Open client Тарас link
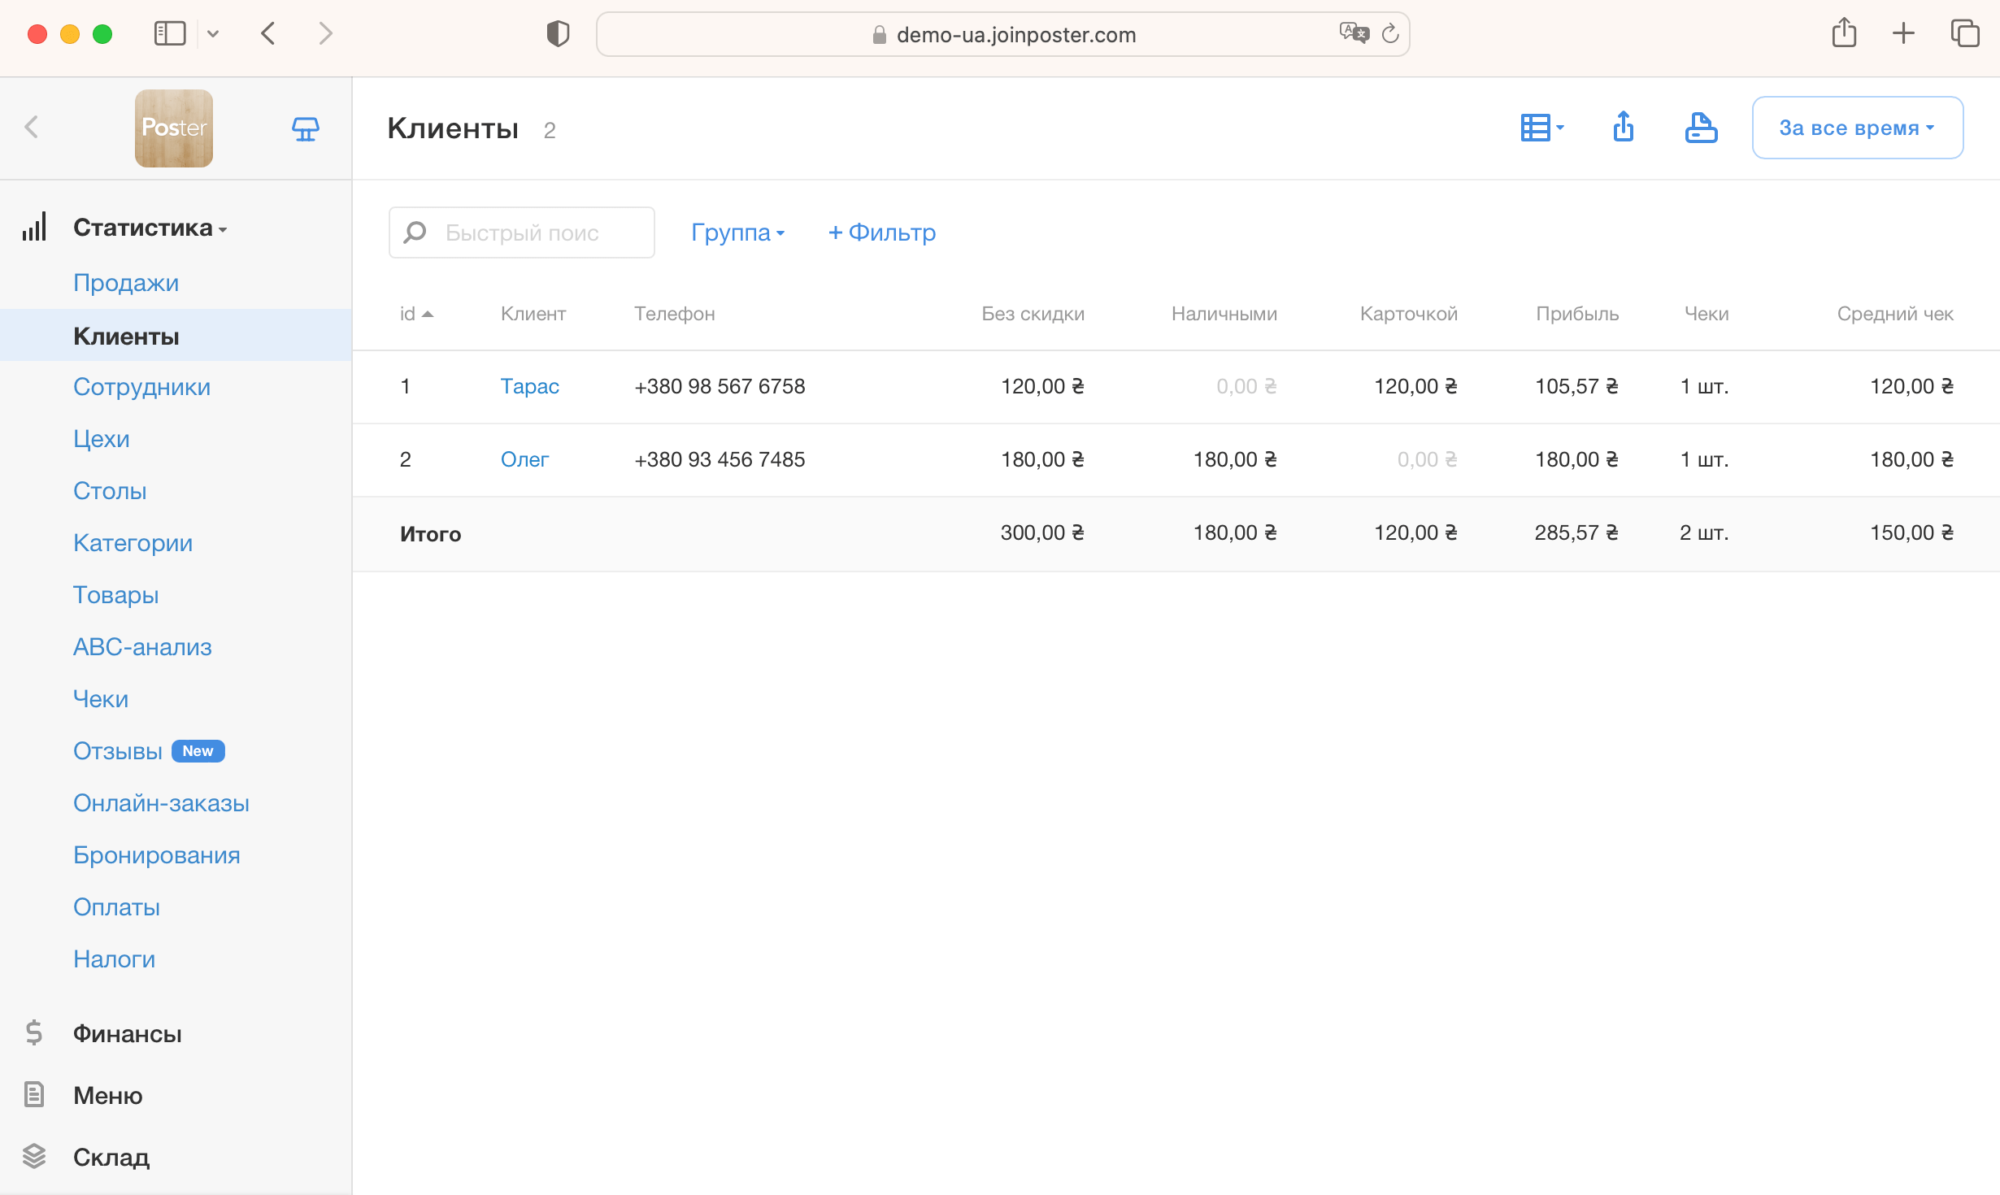The height and width of the screenshot is (1195, 2000). [x=529, y=386]
